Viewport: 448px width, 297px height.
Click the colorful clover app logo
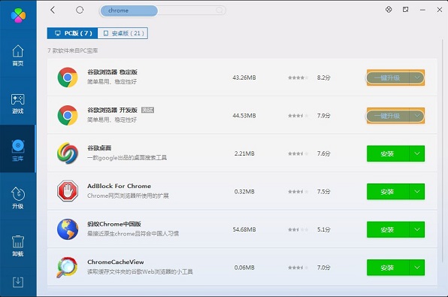coord(18,15)
